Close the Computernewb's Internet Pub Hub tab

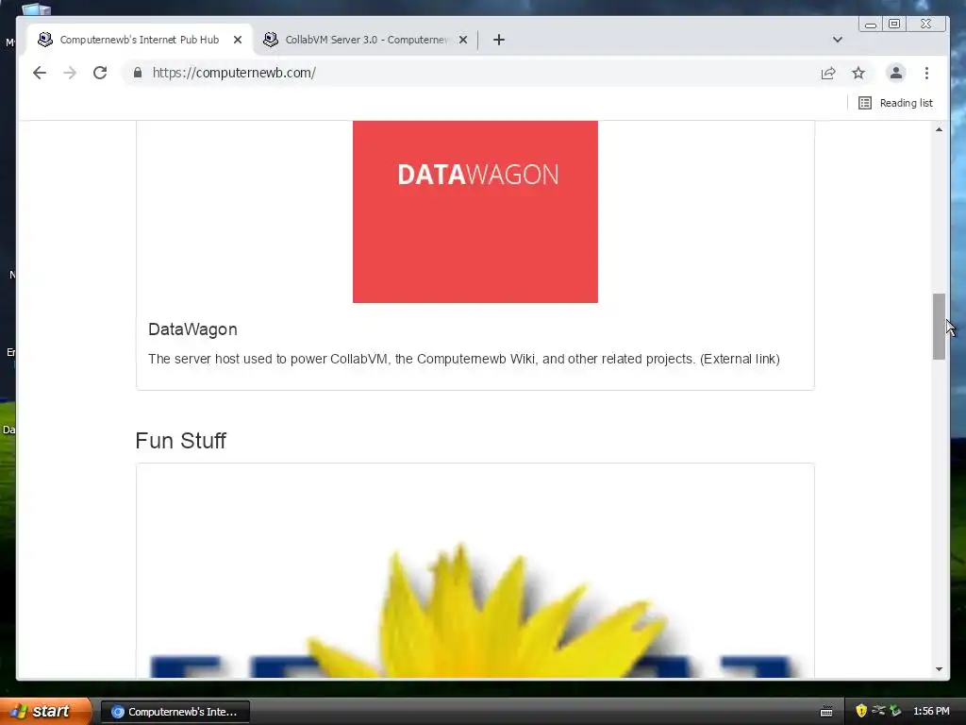coord(238,40)
